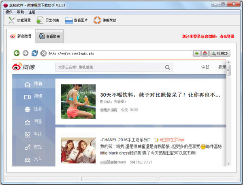The image size is (243, 185).
Task: Click the 检测ID button
Action: (220, 53)
